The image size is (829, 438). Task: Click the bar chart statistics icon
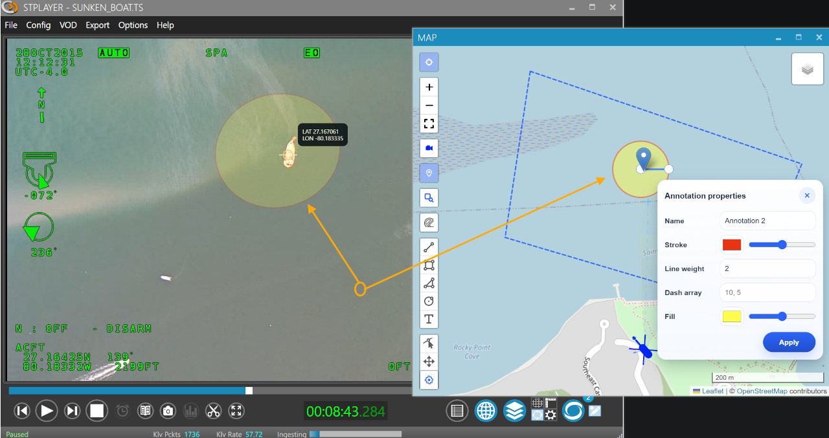pos(190,410)
